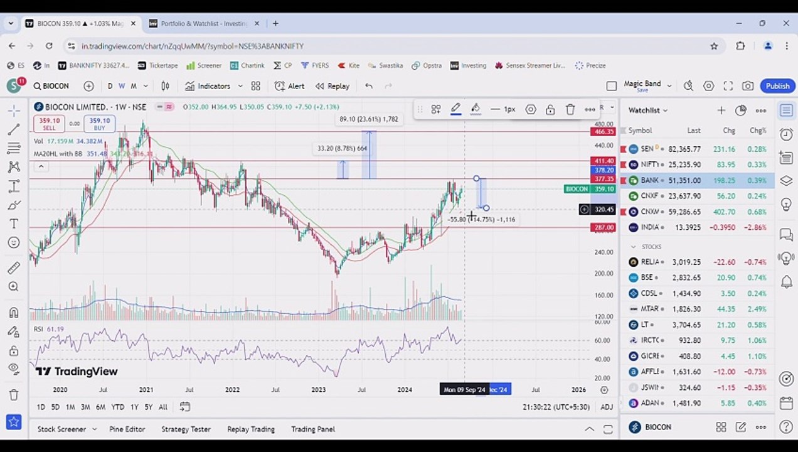Viewport: 798px width, 452px height.
Task: Collapse the STOCKS watchlist section
Action: click(x=633, y=247)
